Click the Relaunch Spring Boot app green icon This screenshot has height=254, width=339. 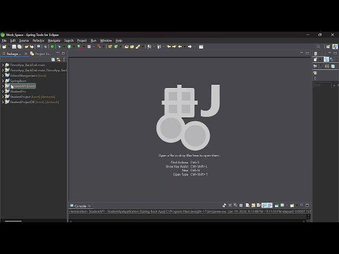point(52,47)
